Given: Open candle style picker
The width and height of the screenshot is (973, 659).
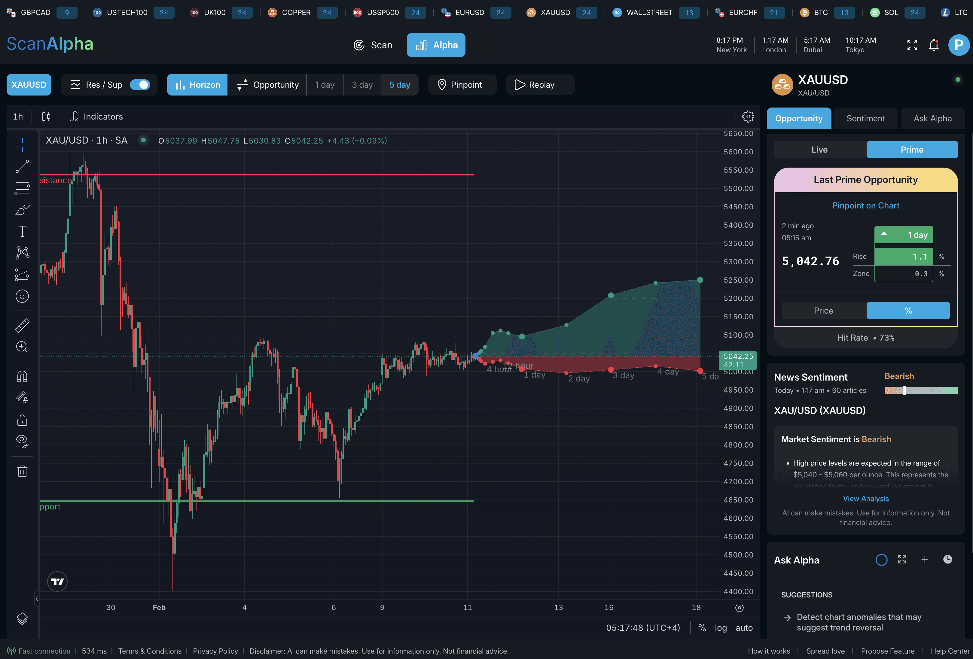Looking at the screenshot, I should [x=46, y=116].
